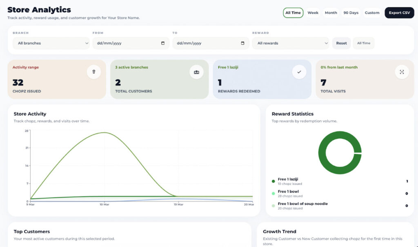This screenshot has height=247, width=418.
Task: Click the legend dot beside Free 1 bowl
Action: (273, 194)
